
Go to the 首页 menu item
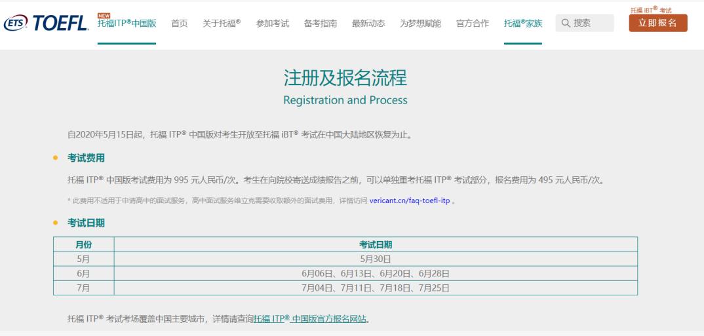coord(180,24)
